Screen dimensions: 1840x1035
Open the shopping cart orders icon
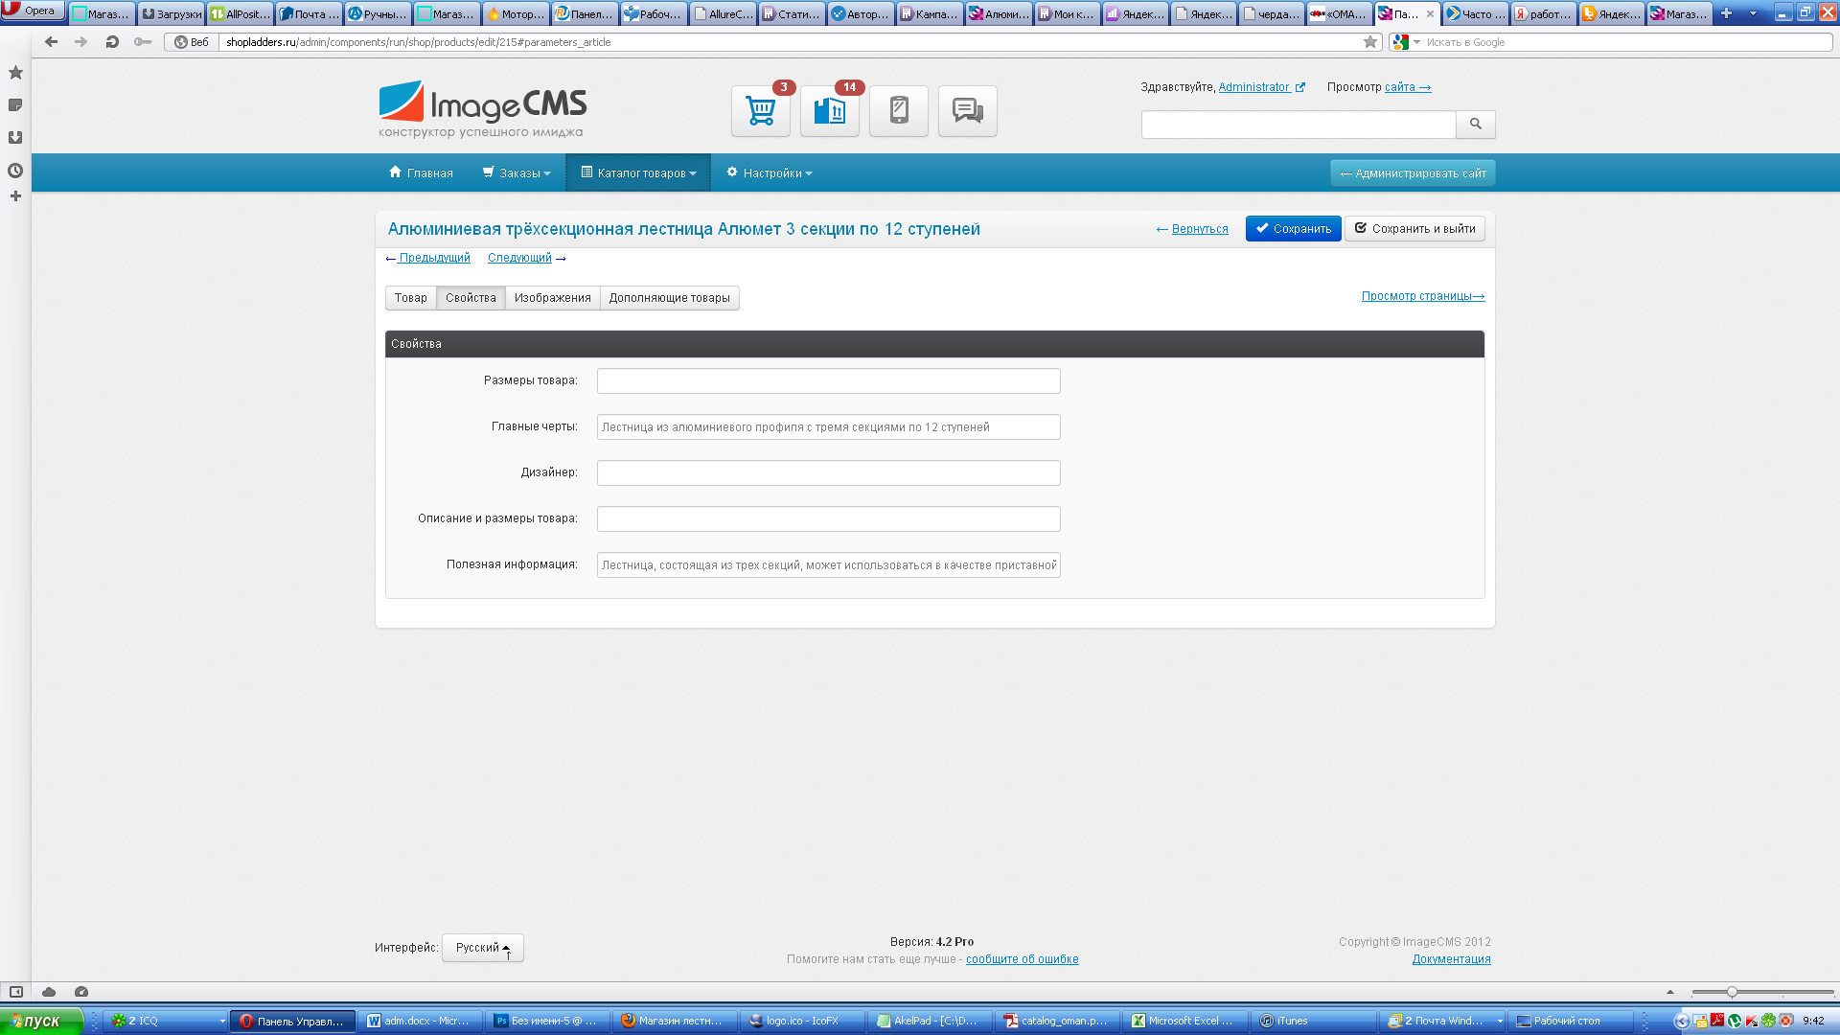[x=760, y=111]
